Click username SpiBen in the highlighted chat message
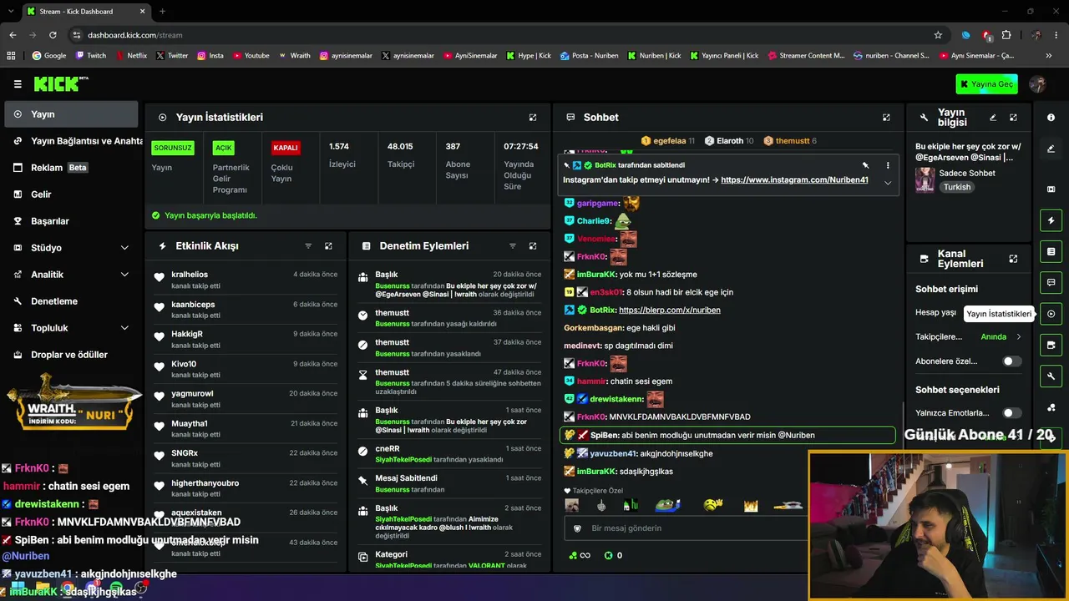 pyautogui.click(x=604, y=435)
